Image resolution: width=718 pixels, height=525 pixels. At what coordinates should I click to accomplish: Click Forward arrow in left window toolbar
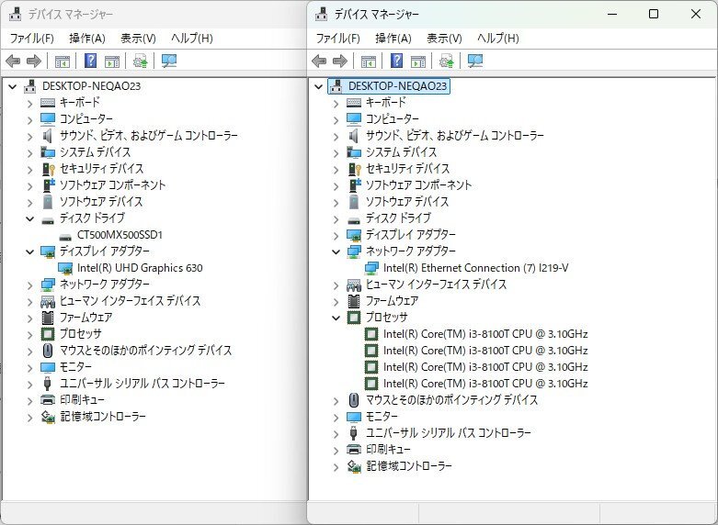tap(34, 61)
